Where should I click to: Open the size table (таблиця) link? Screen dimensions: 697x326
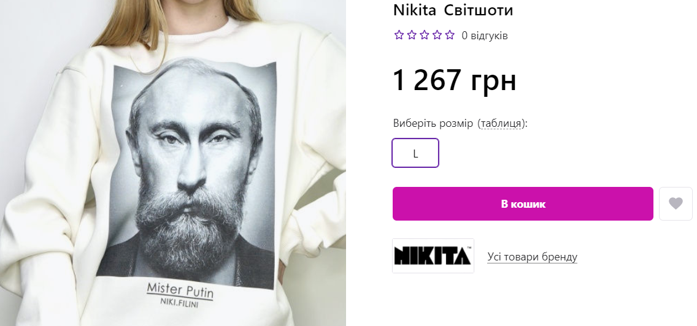pos(501,123)
